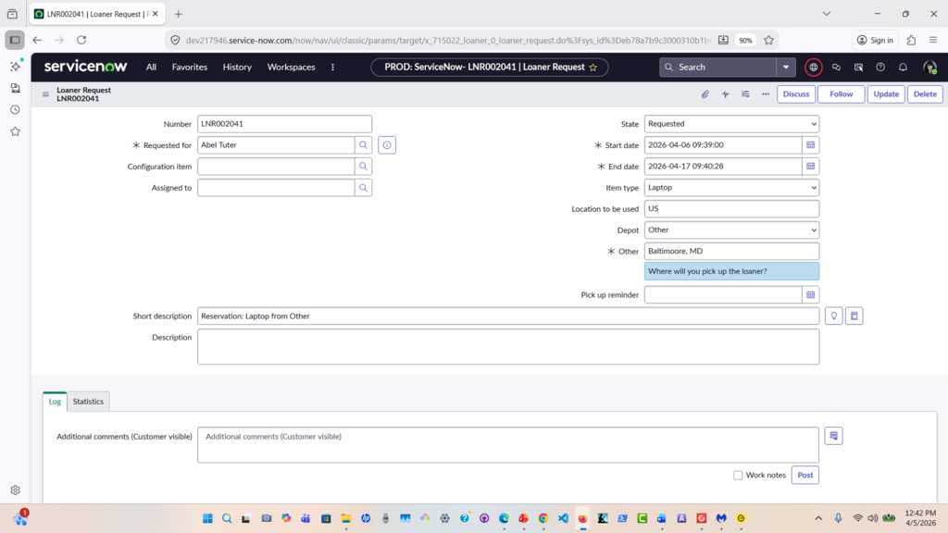Click the Follow button
This screenshot has width=948, height=533.
pyautogui.click(x=841, y=94)
